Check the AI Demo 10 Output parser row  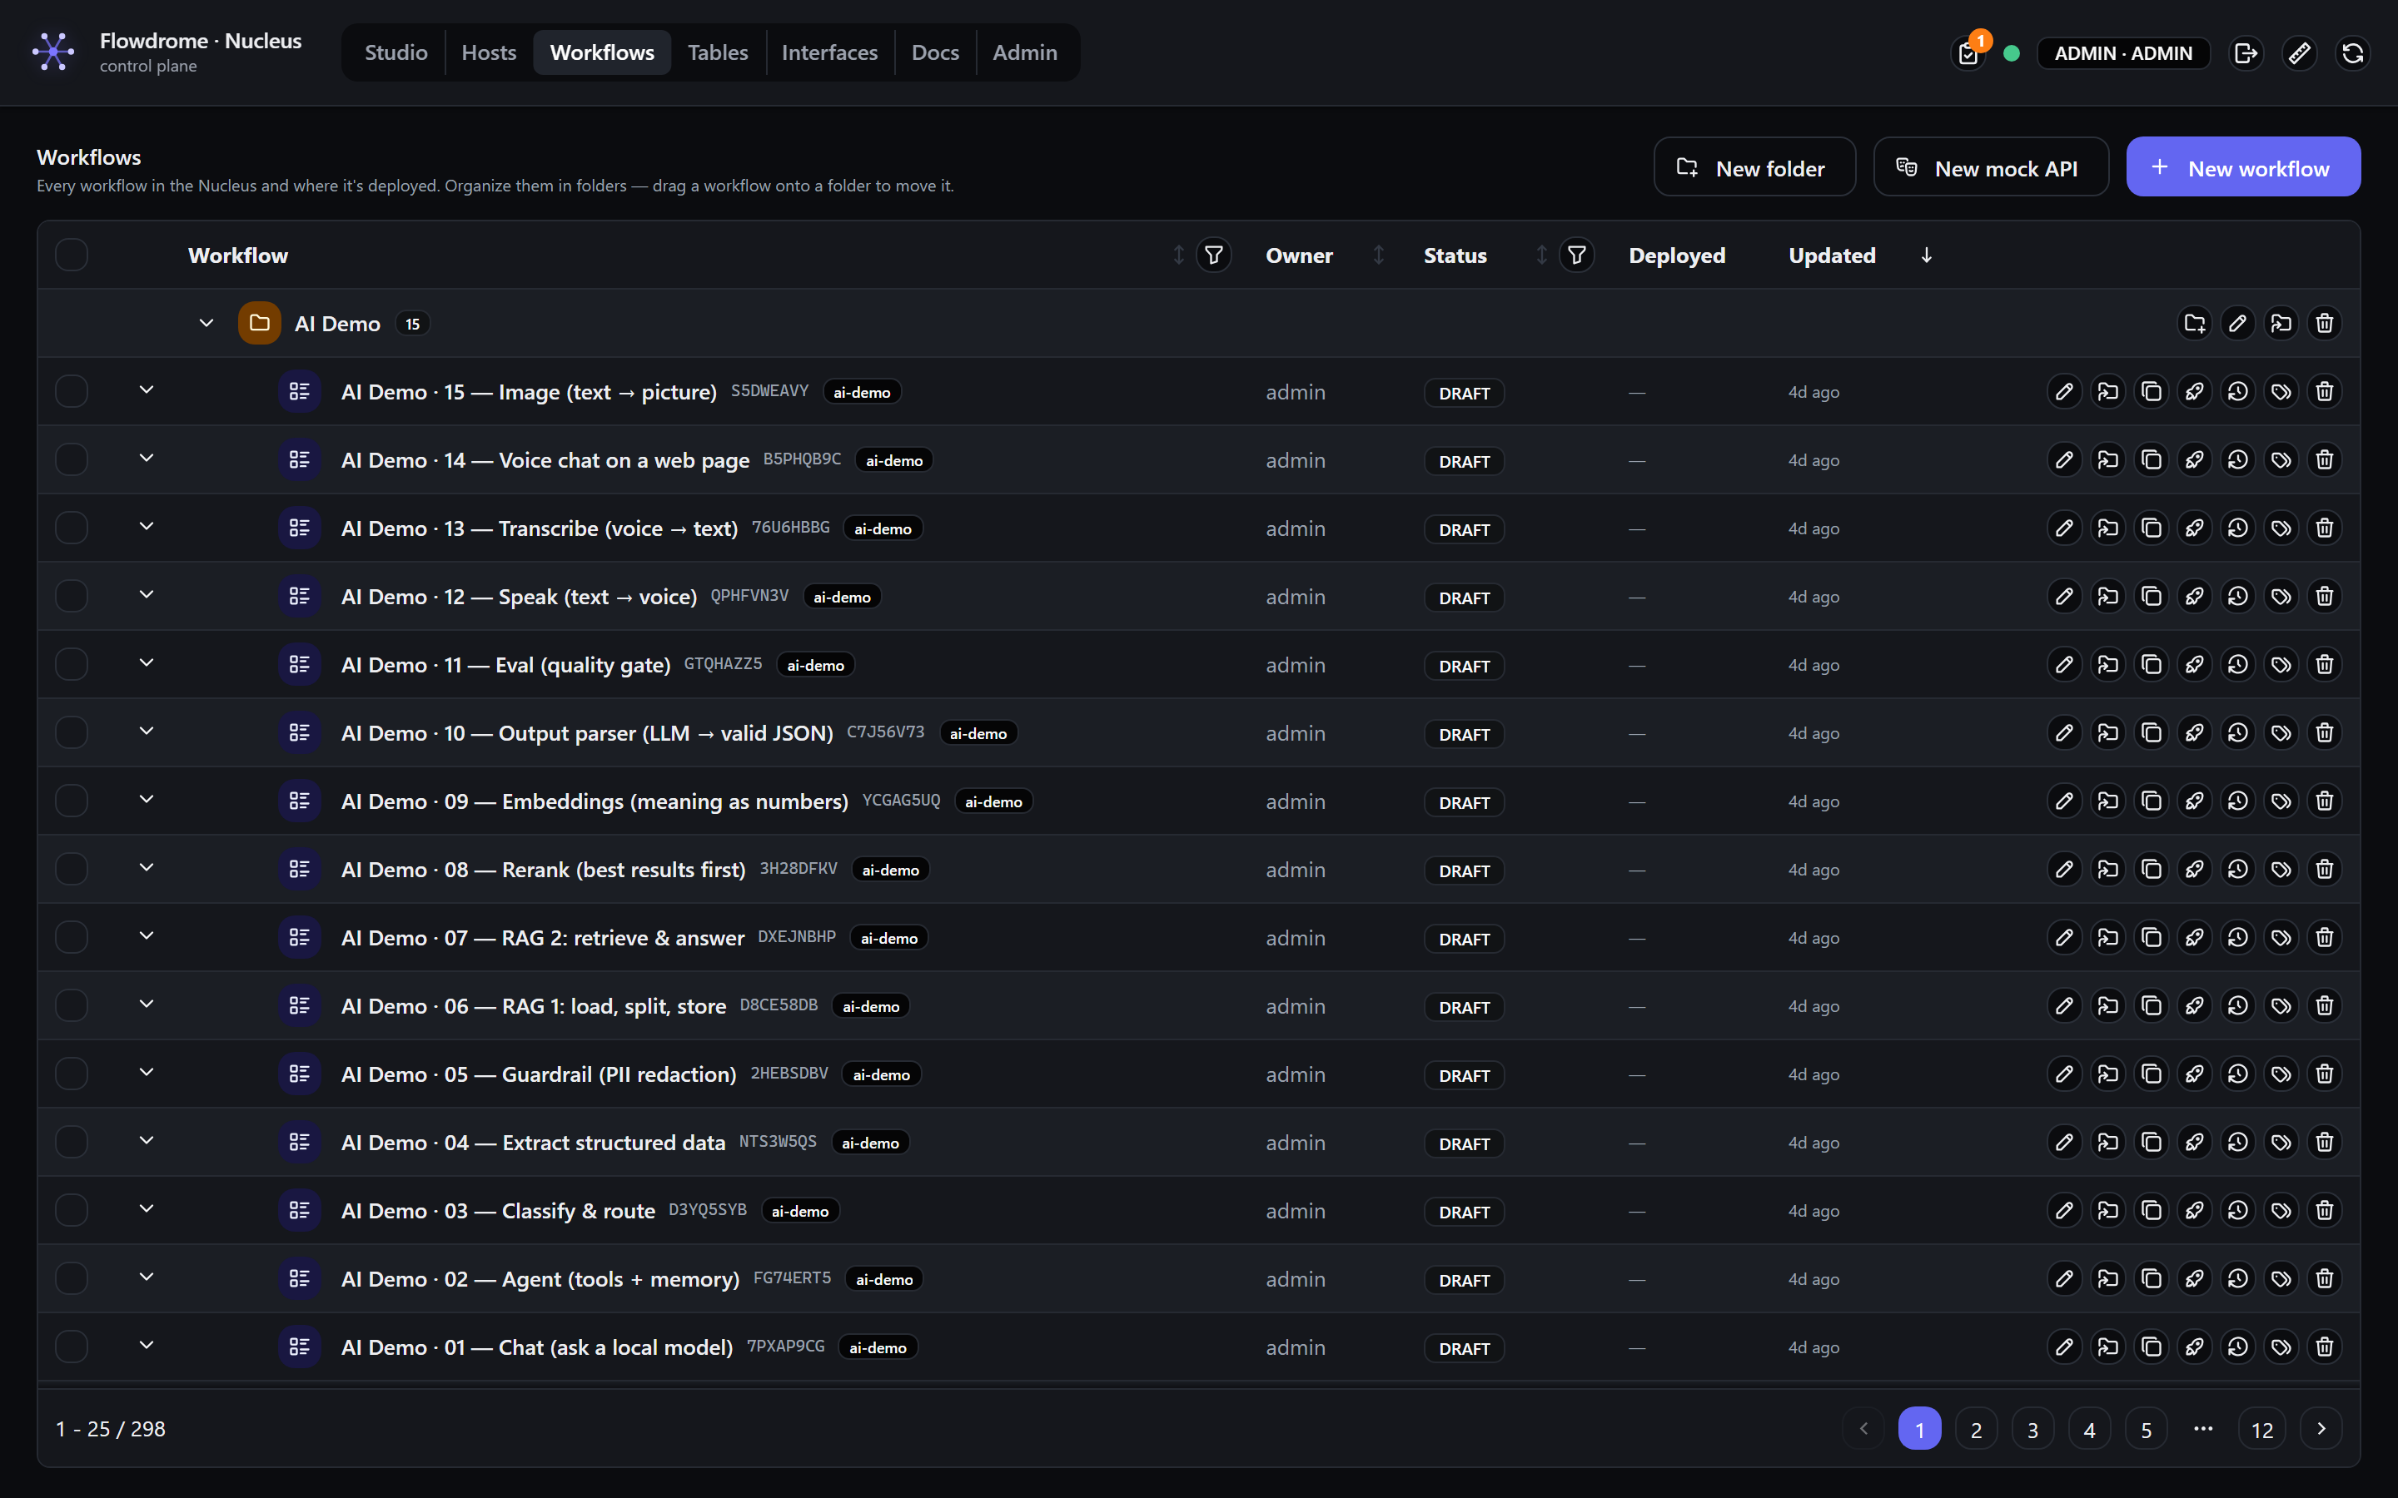tap(72, 733)
